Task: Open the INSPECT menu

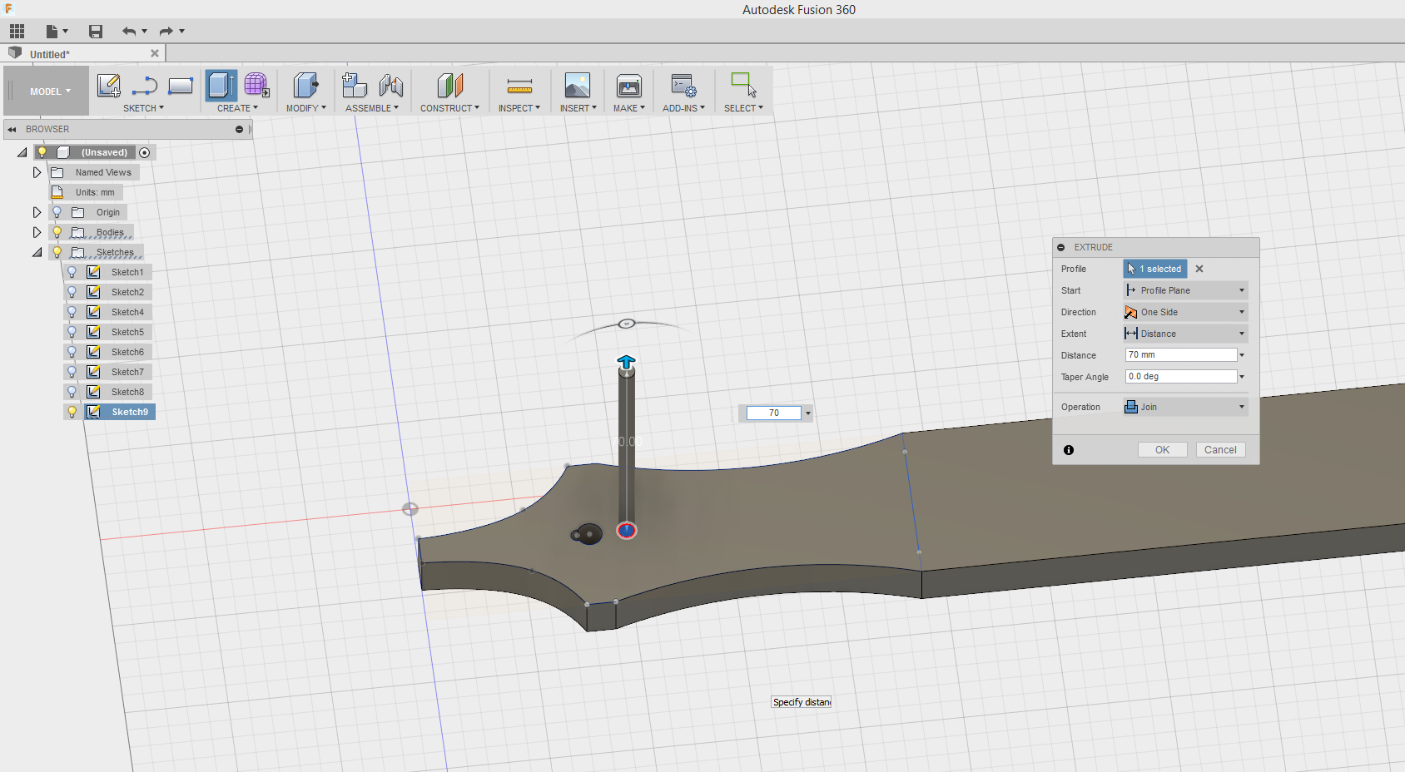Action: (x=519, y=108)
